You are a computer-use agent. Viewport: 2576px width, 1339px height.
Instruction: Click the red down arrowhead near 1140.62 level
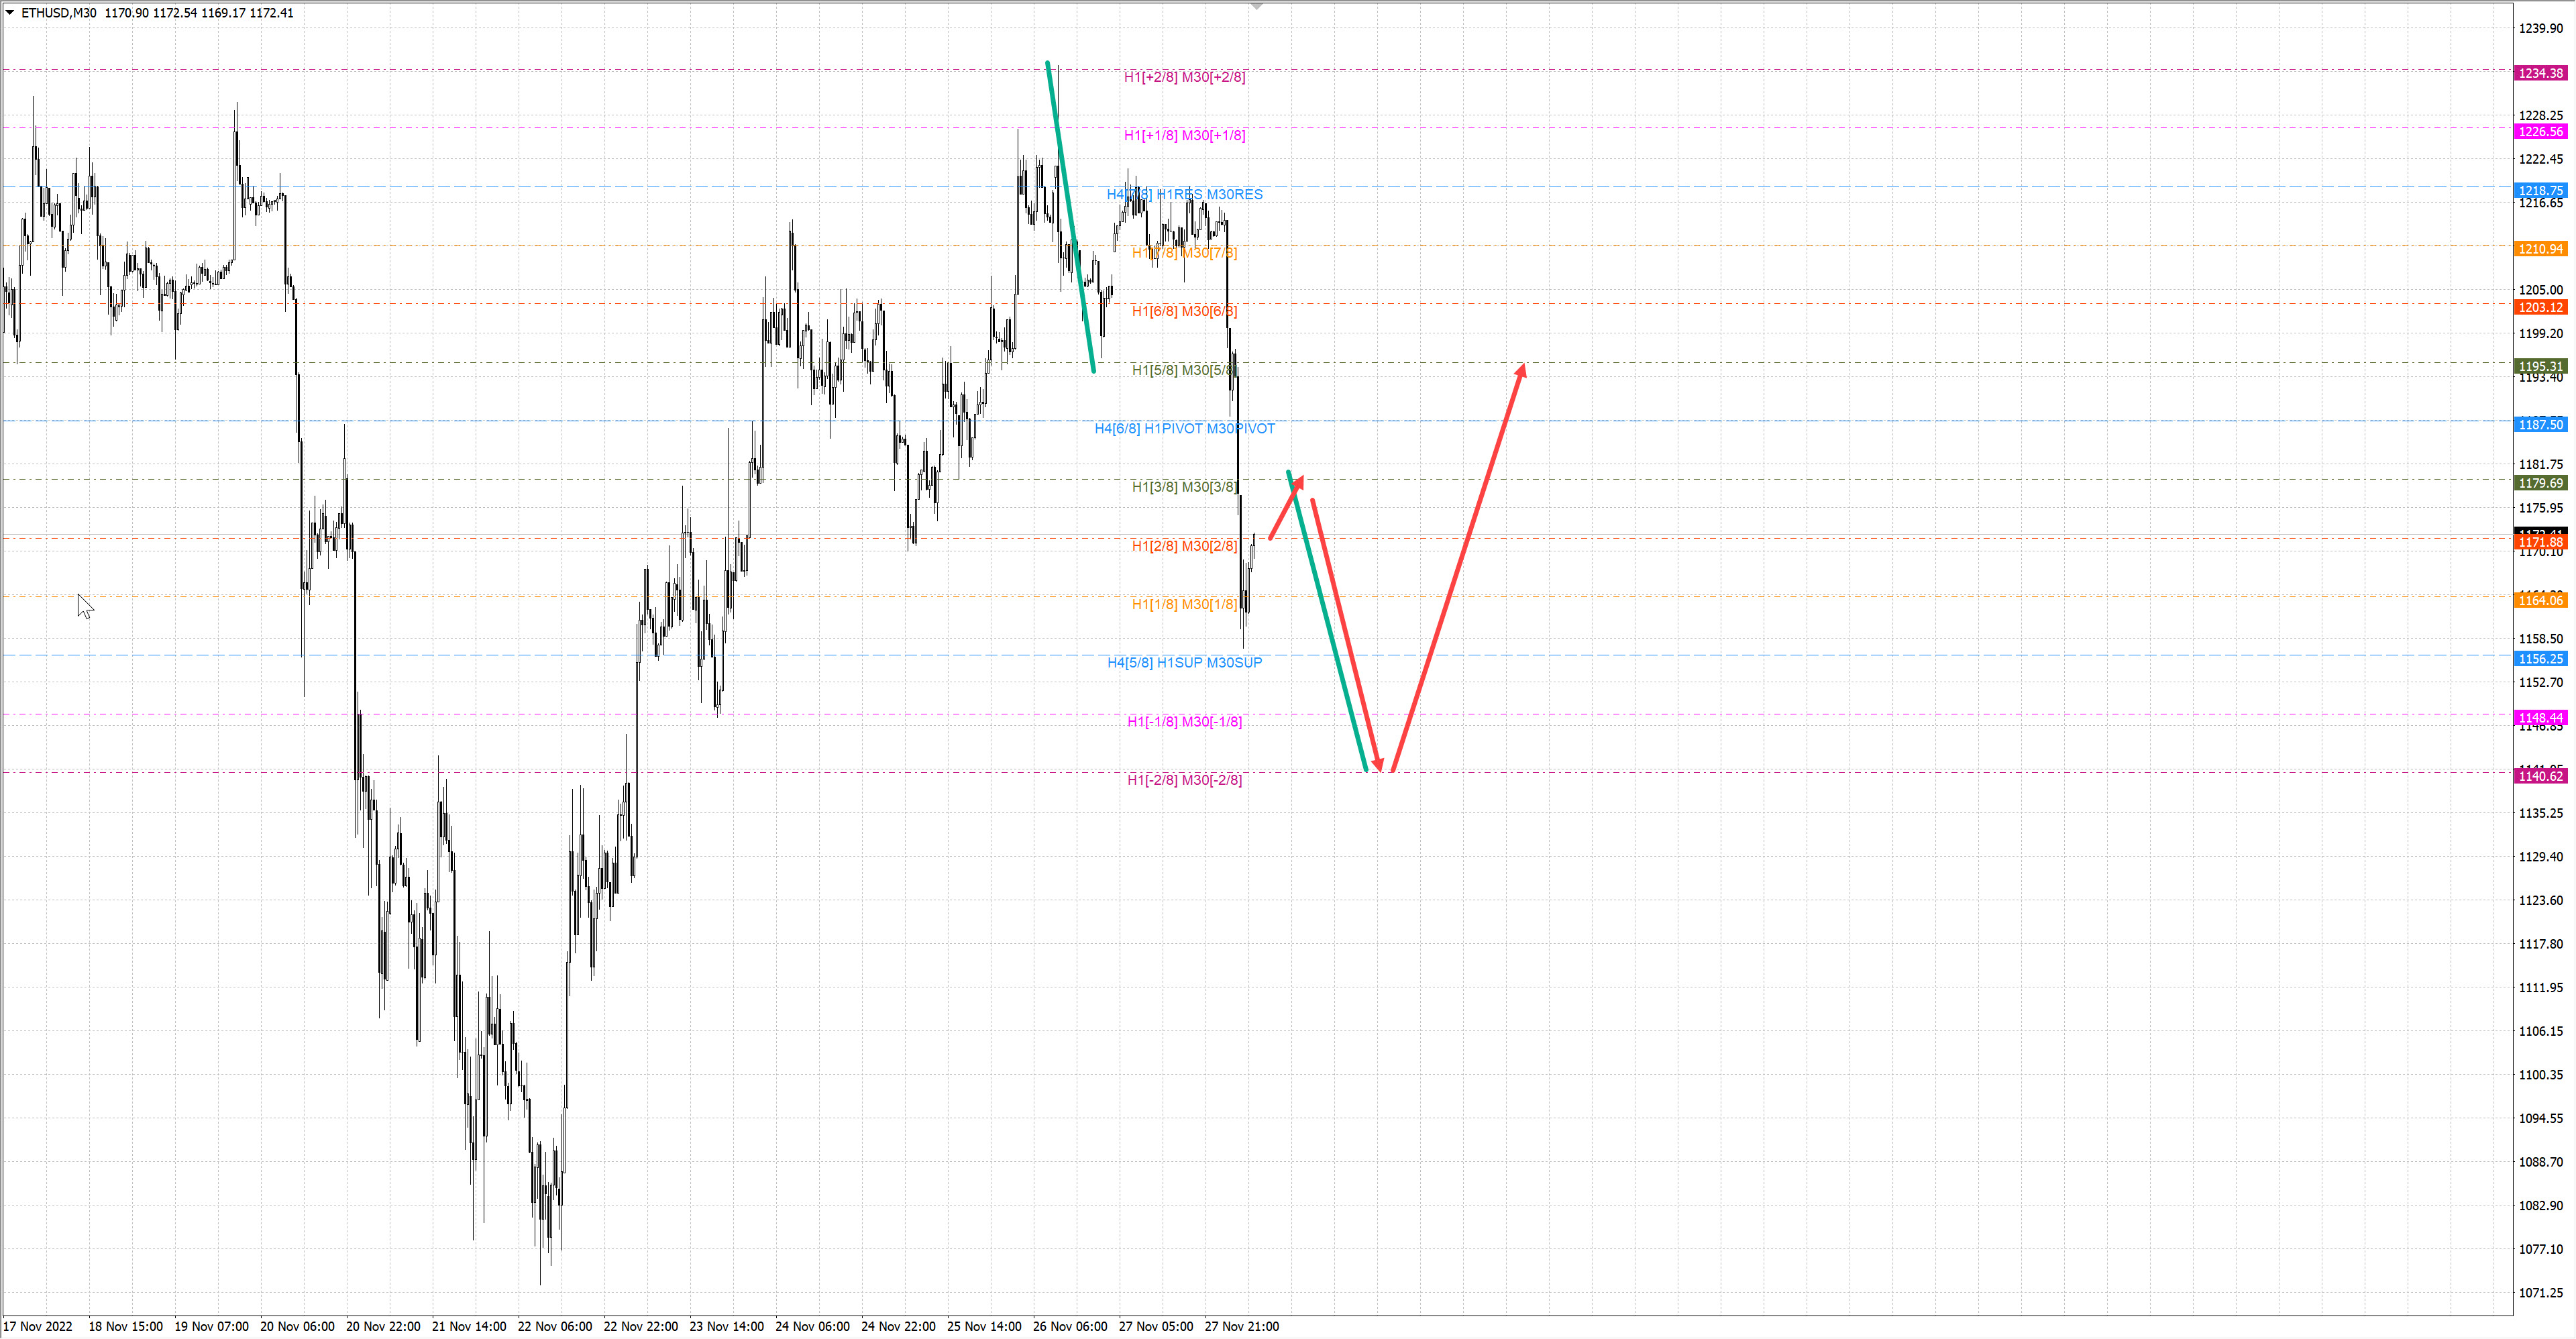[x=1378, y=764]
